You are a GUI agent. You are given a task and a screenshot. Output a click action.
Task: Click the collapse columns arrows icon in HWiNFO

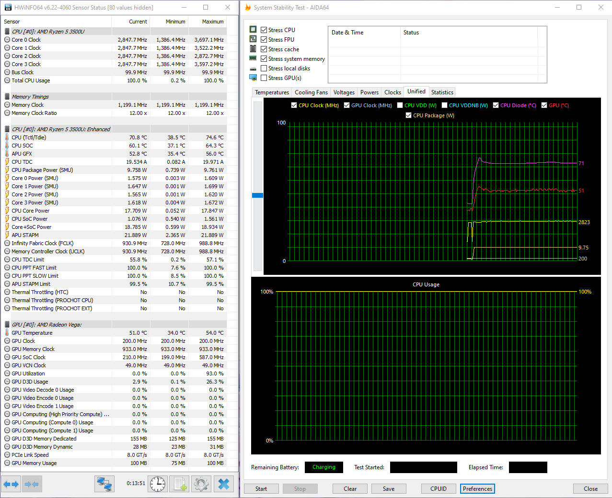[x=32, y=484]
